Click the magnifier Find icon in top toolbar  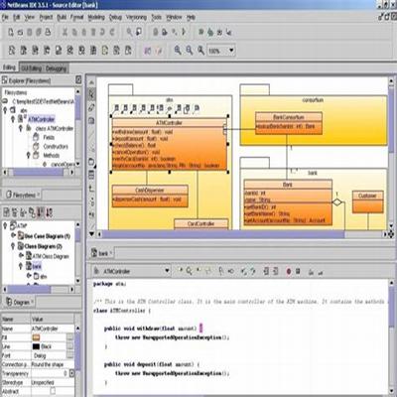pos(129,32)
